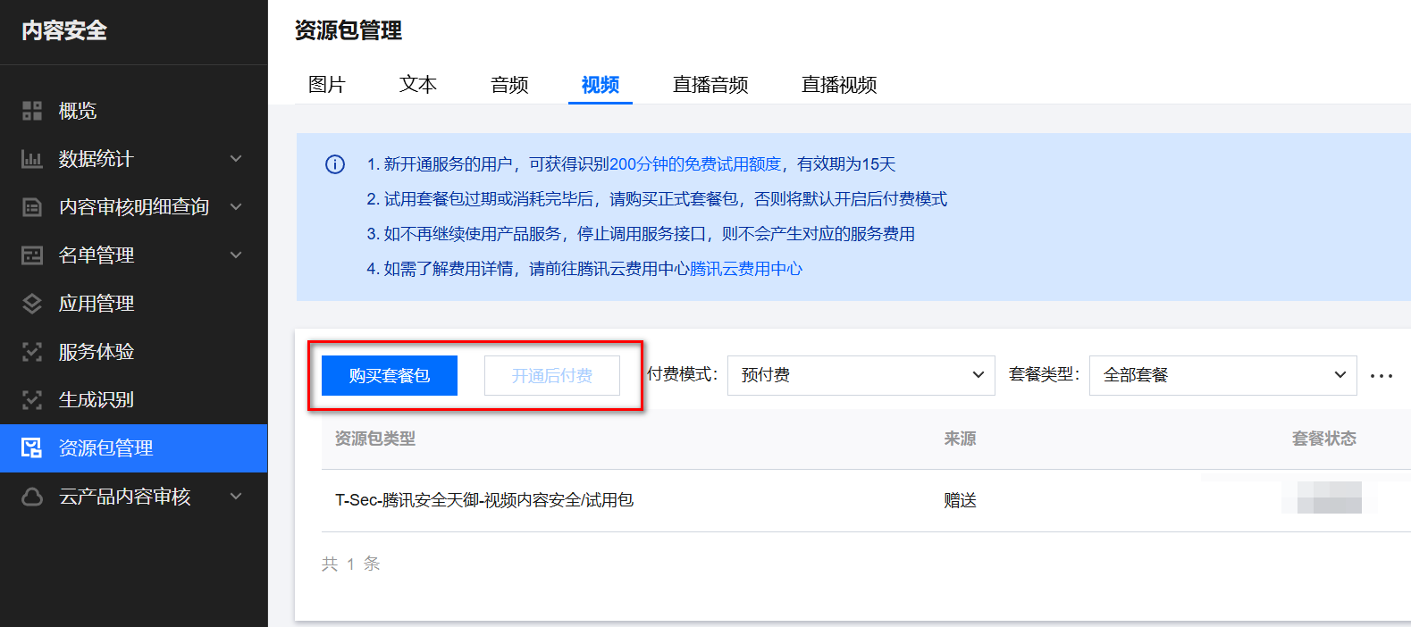The width and height of the screenshot is (1411, 627).
Task: Click the info icon in notice banner
Action: [335, 164]
